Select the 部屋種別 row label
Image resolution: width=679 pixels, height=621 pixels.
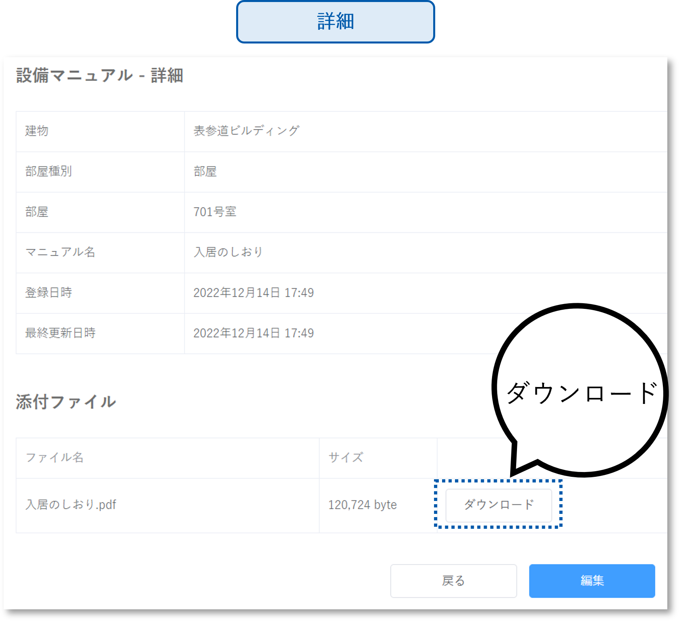click(x=48, y=172)
